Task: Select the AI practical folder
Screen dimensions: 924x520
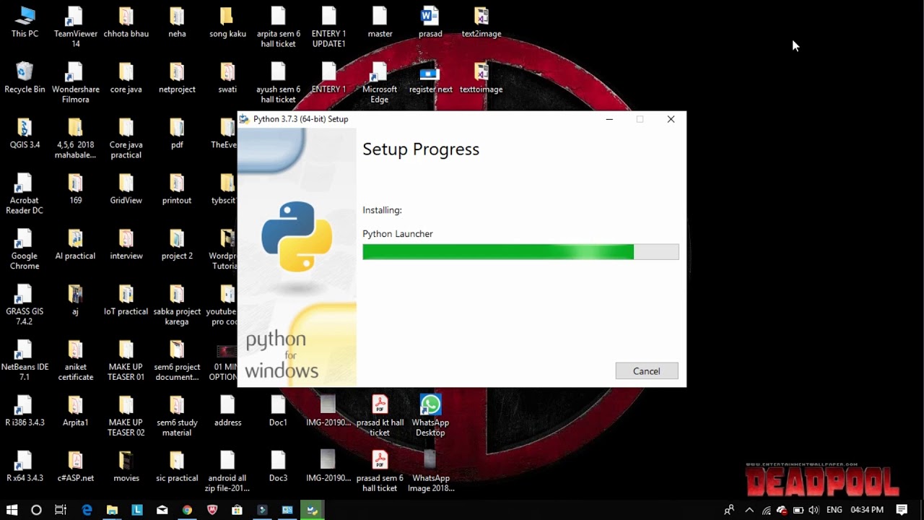Action: (75, 244)
